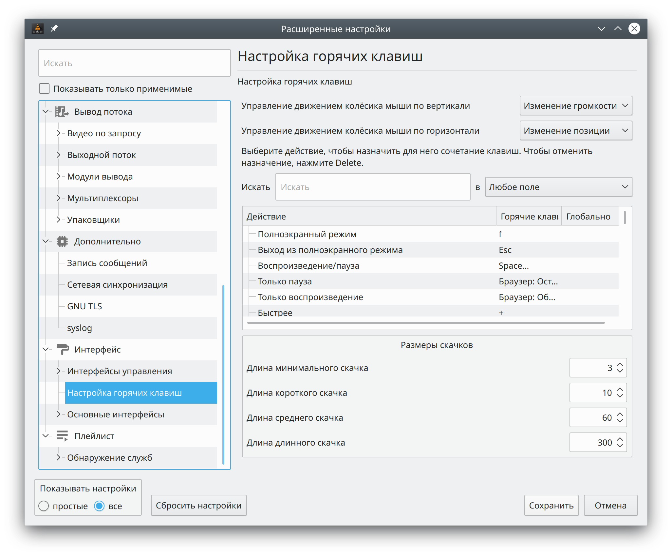Decrease Длина минимального скачка value

tap(620, 371)
